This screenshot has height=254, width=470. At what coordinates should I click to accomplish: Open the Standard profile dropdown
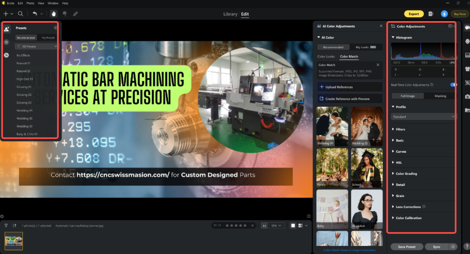point(423,117)
